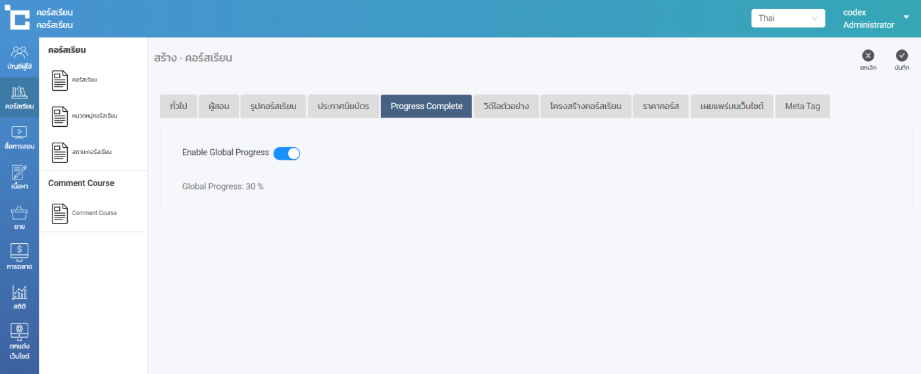The width and height of the screenshot is (921, 374).
Task: Open the marketing dollar monitor icon
Action: 19,252
